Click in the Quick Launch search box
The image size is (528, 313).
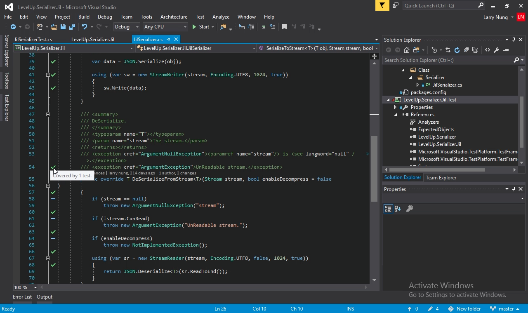pyautogui.click(x=440, y=6)
